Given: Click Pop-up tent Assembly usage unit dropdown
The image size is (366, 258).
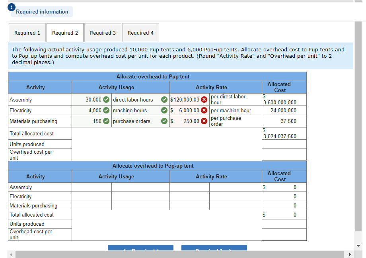Looking at the screenshot, I should point(140,187).
